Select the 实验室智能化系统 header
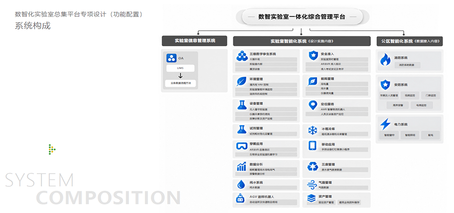 (x=302, y=41)
